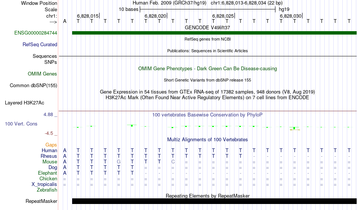Click the orange Gaps label

[x=51, y=145]
